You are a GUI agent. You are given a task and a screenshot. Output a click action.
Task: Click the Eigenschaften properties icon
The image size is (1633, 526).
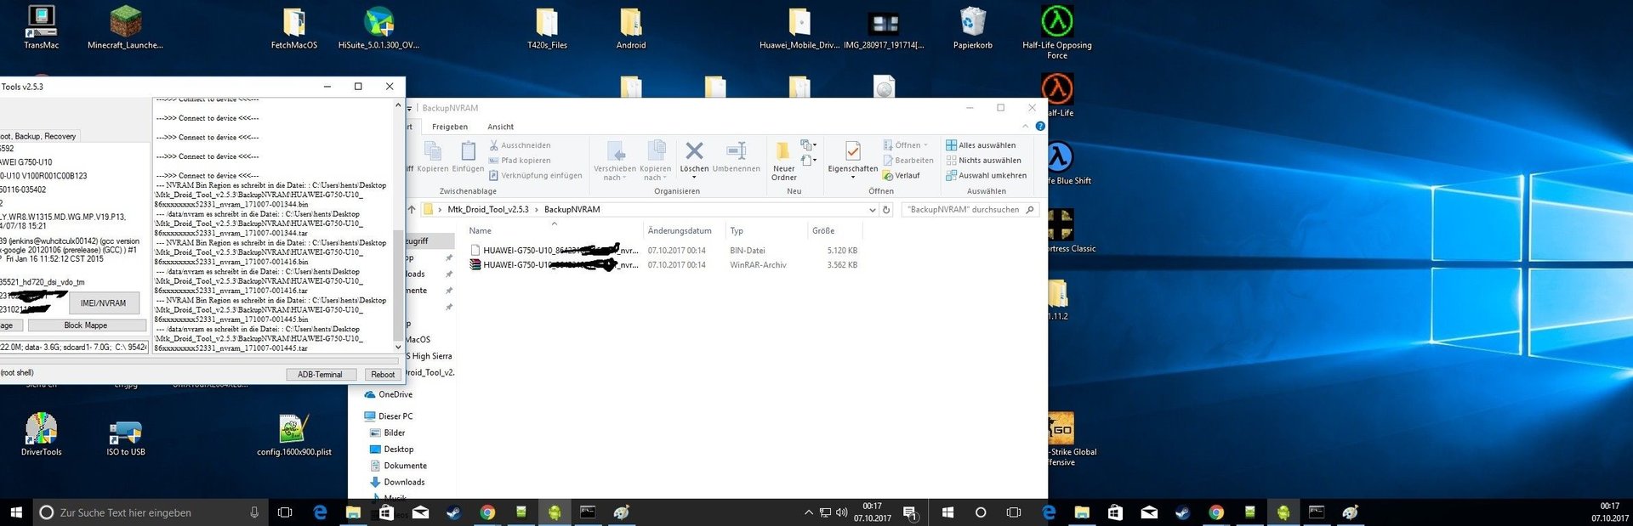click(852, 150)
